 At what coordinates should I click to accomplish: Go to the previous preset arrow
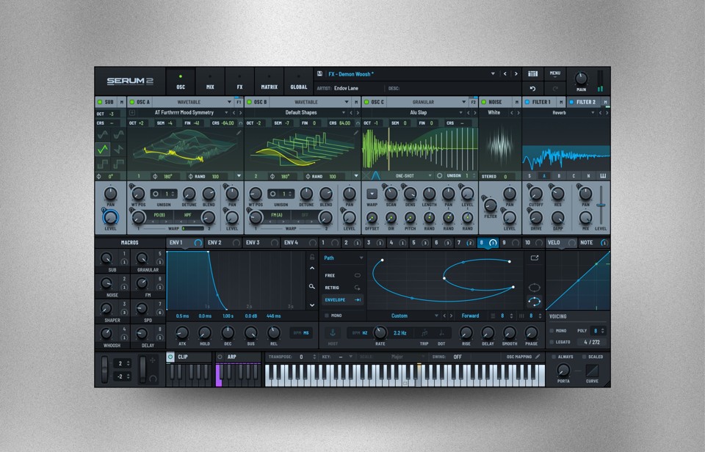[505, 73]
